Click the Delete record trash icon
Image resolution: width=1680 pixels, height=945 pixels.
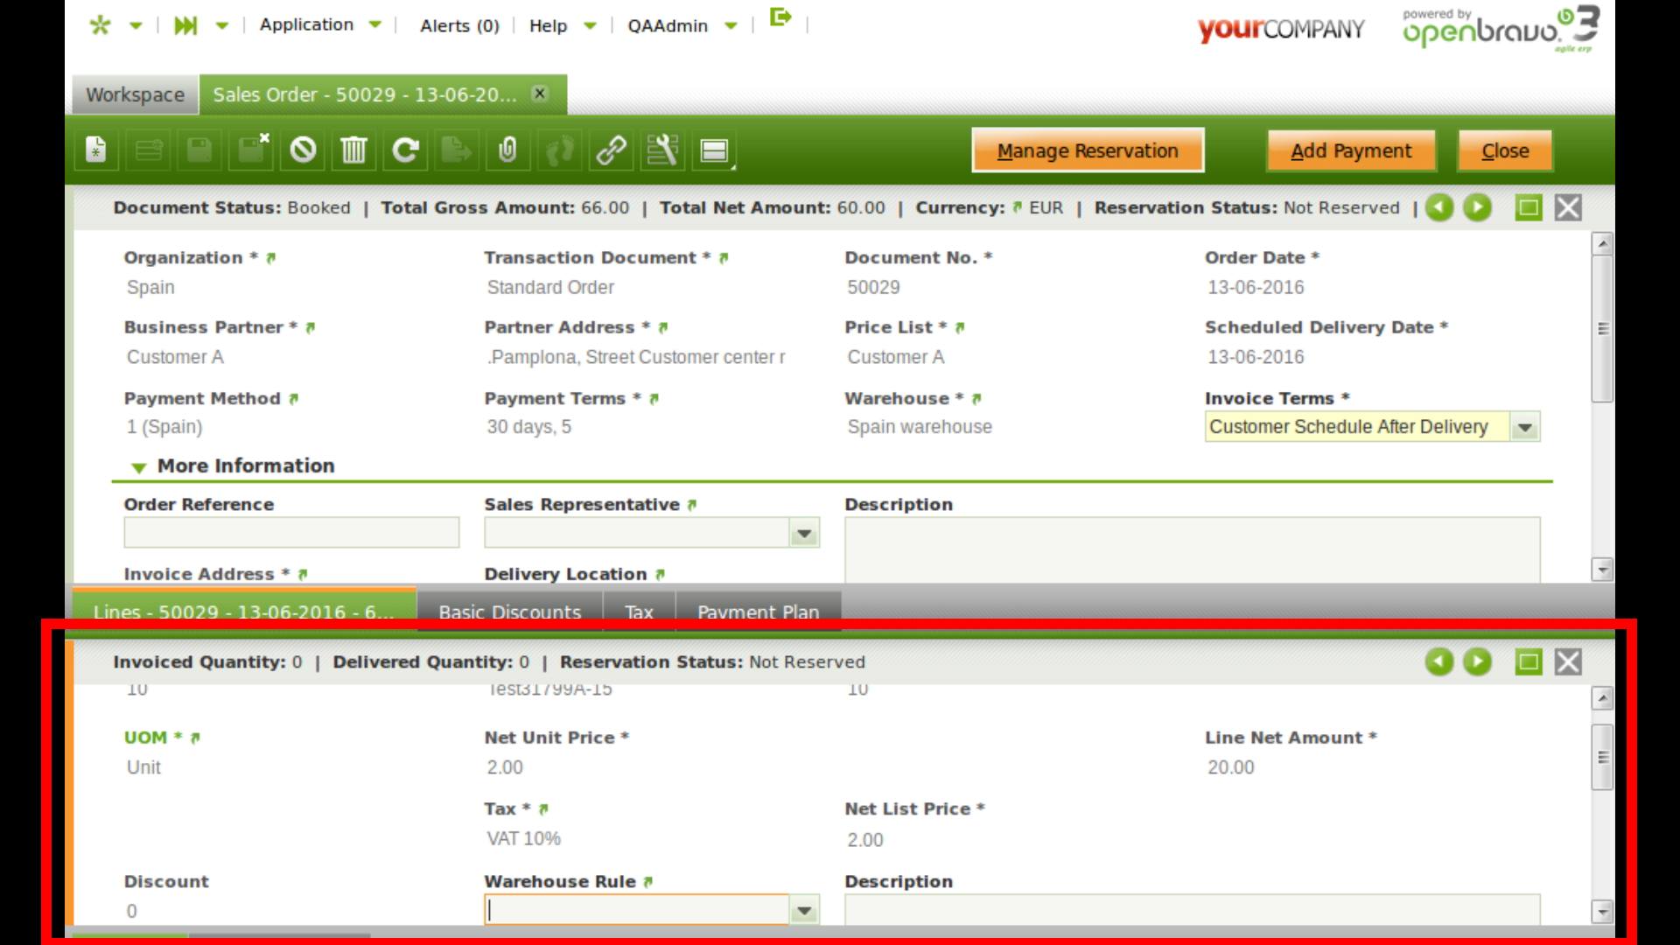353,150
